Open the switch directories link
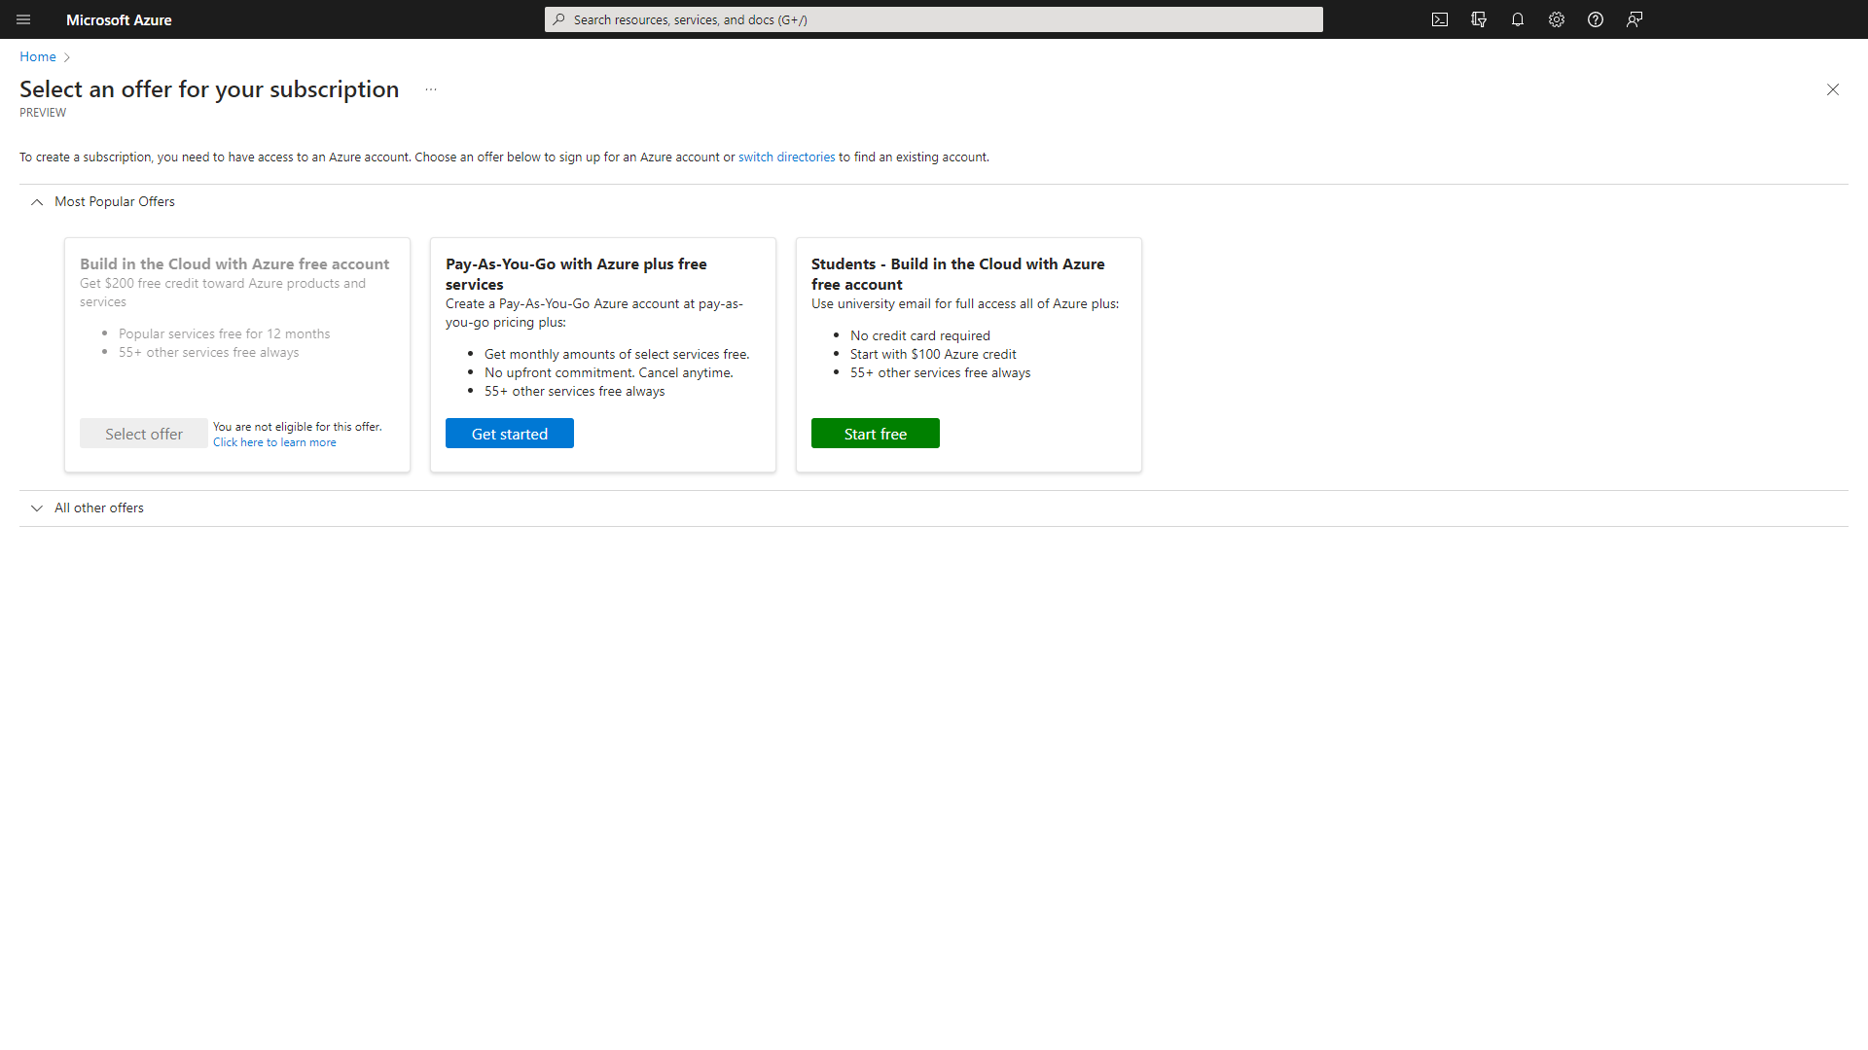The width and height of the screenshot is (1868, 1050). (786, 157)
